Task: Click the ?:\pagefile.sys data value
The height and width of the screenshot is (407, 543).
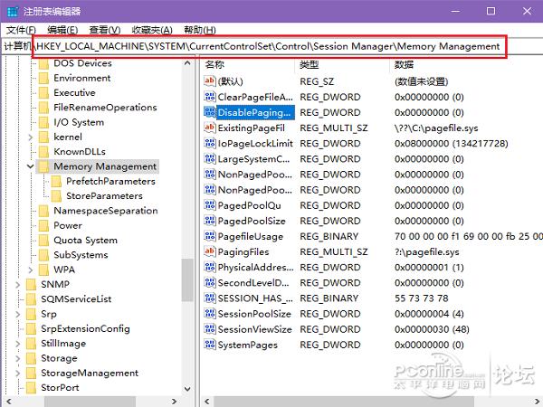Action: coord(426,252)
